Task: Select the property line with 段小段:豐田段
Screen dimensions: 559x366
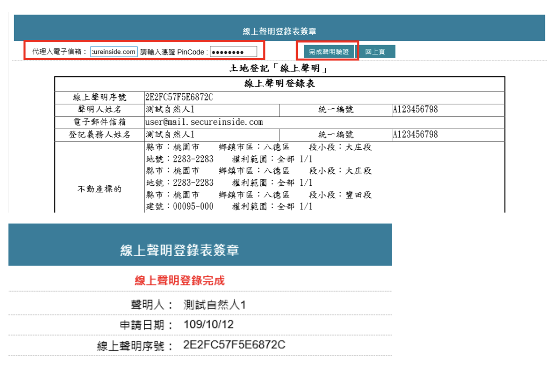Action: click(x=258, y=195)
